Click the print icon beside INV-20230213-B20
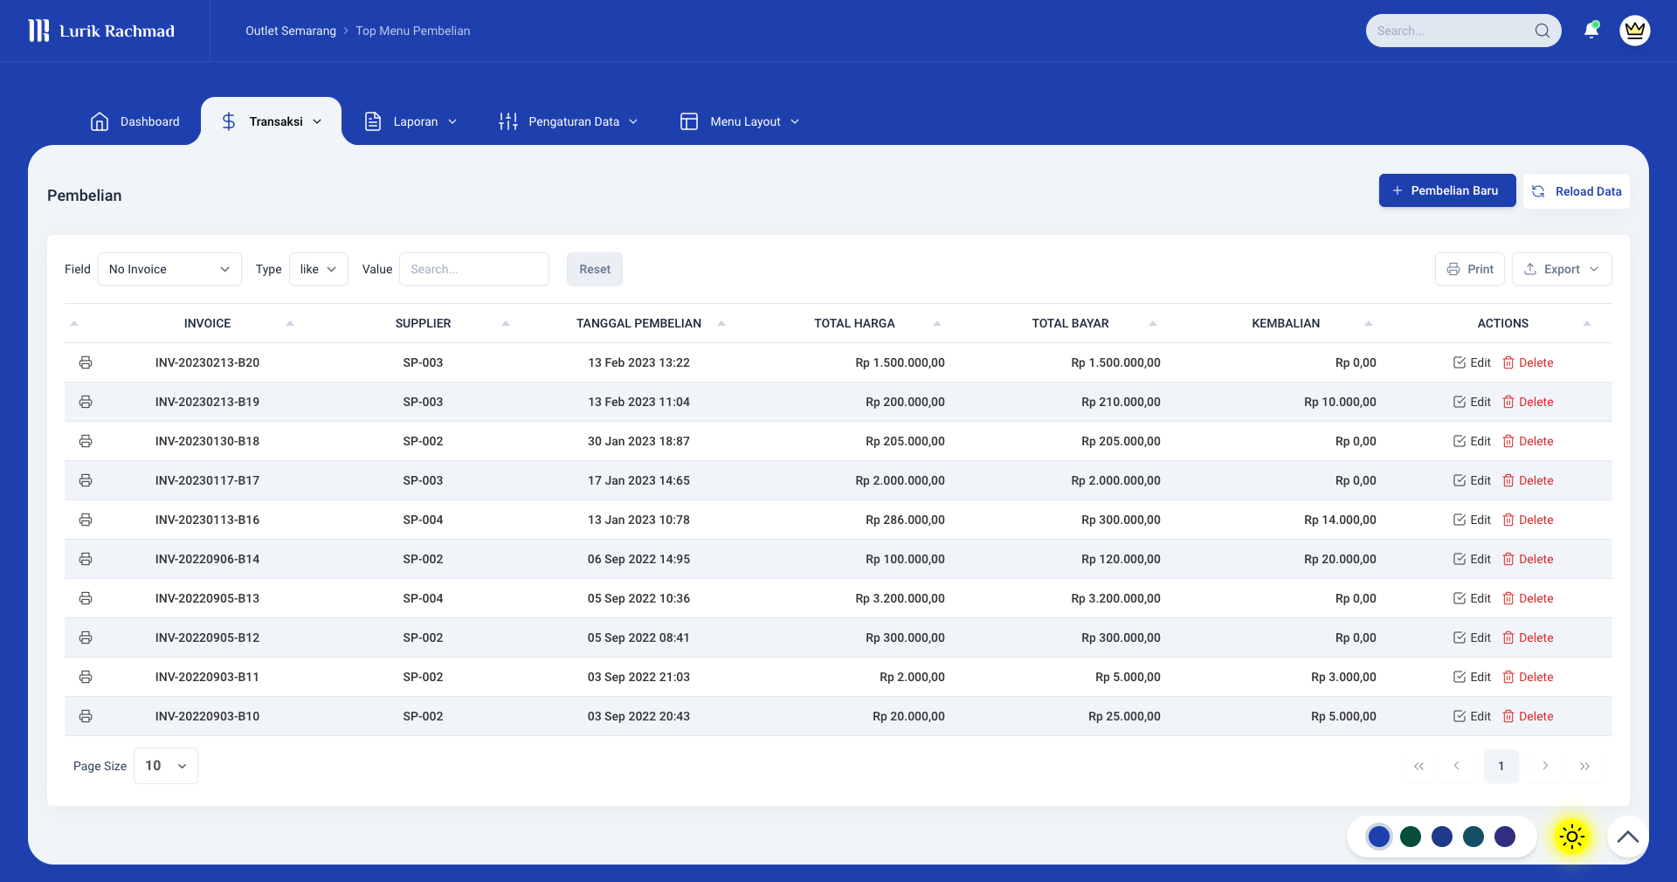Screen dimensions: 1677x882 coord(86,362)
